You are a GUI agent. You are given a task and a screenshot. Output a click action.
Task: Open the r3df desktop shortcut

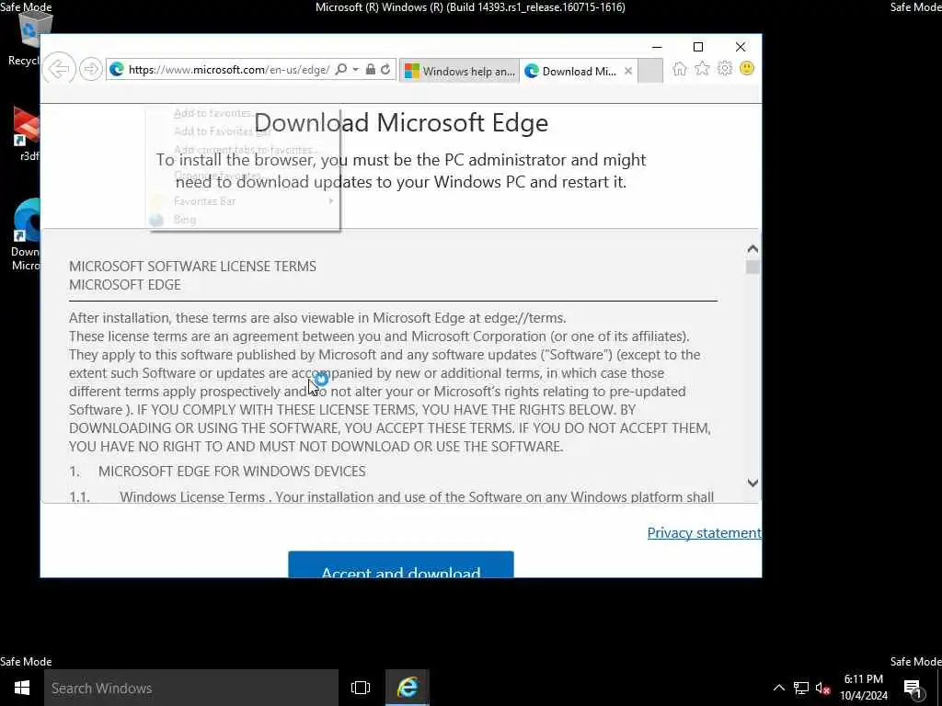[25, 134]
